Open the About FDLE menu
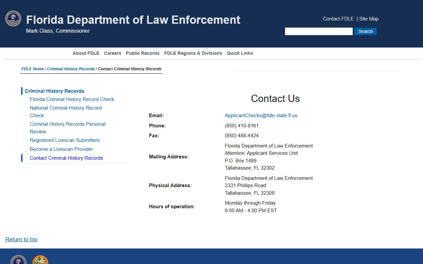This screenshot has width=423, height=264. (x=86, y=53)
